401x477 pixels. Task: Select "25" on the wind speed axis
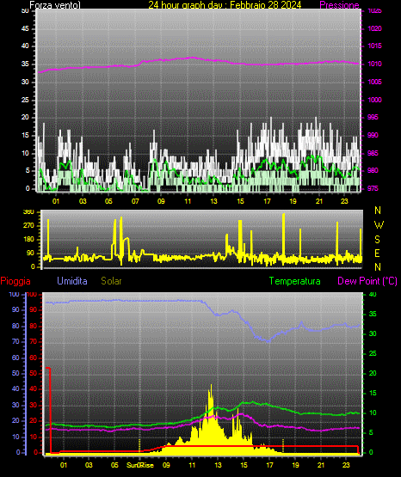[25, 100]
